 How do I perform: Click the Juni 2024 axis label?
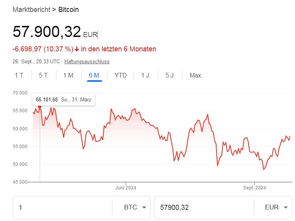pos(126,188)
